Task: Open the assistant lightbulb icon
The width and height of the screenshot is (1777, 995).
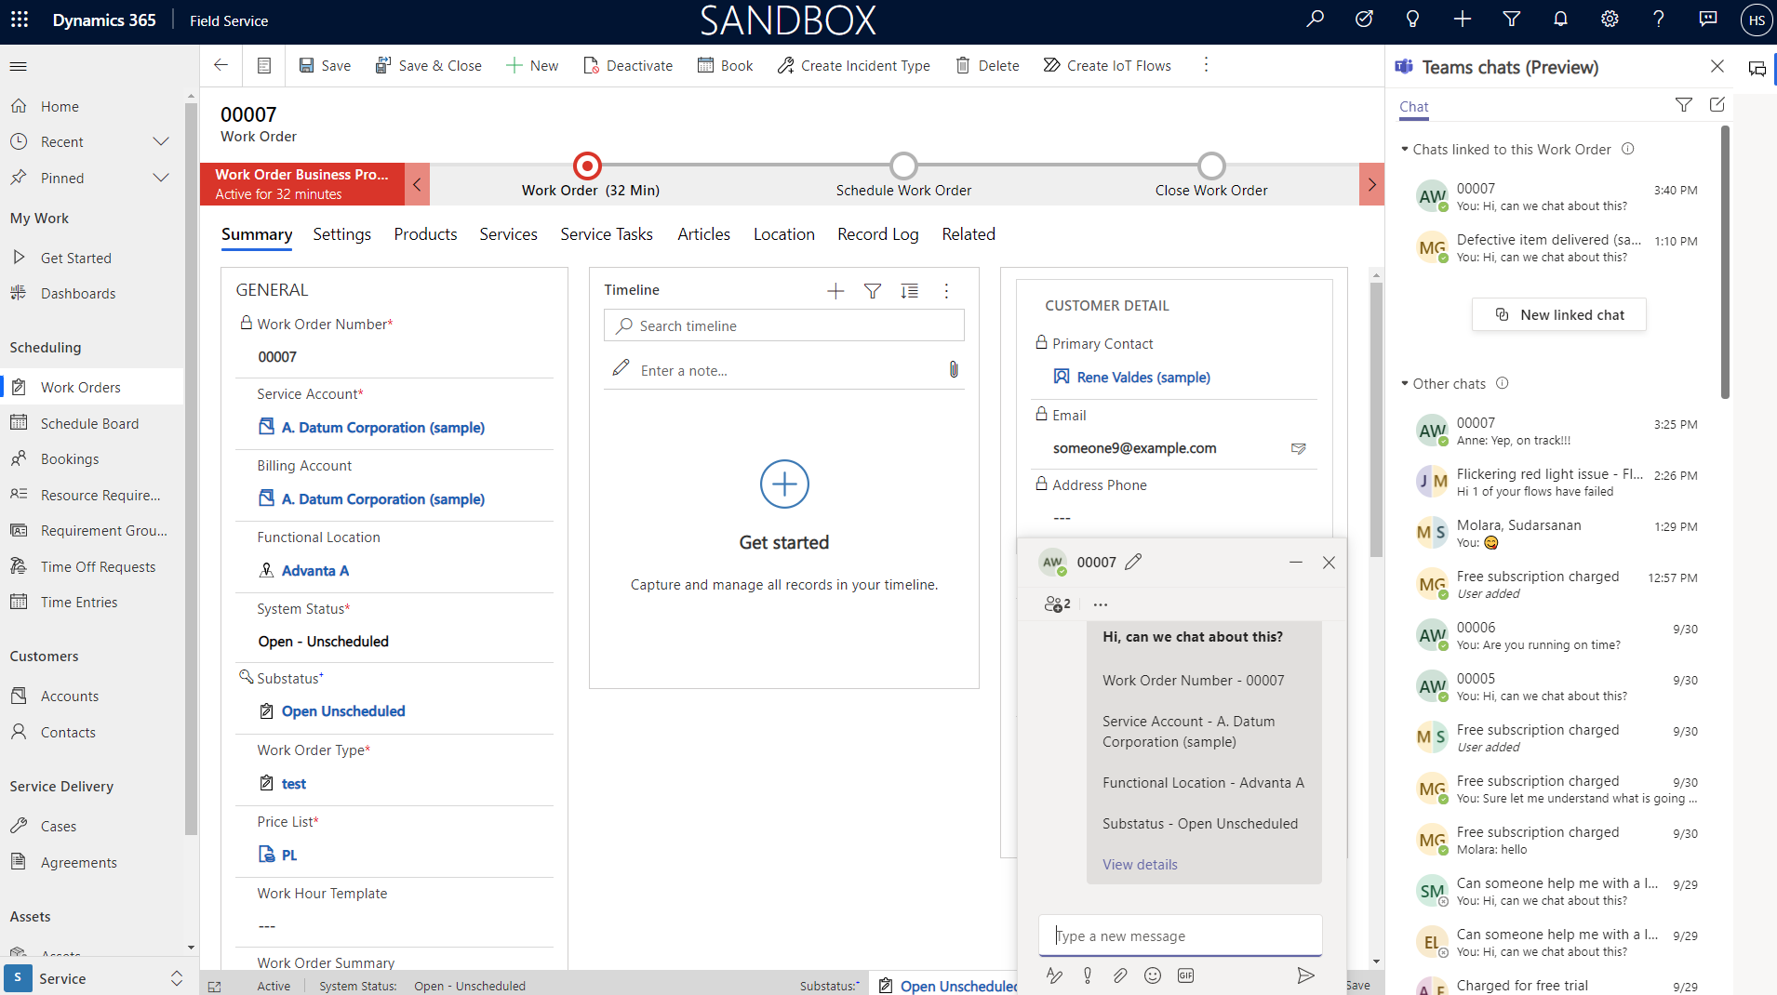Action: pos(1413,20)
